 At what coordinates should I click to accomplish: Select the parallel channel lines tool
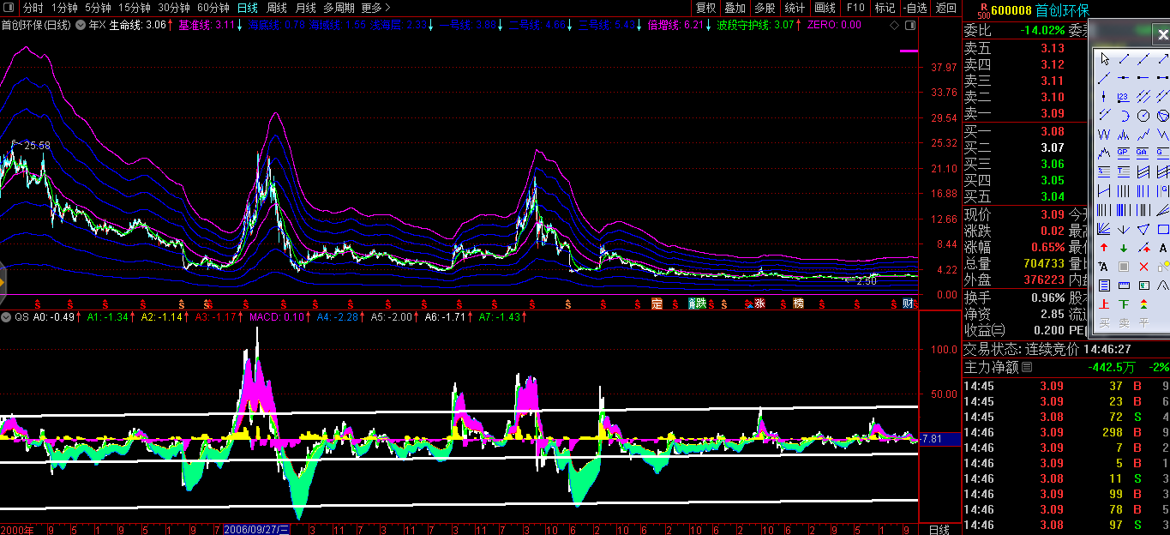coord(1143,96)
